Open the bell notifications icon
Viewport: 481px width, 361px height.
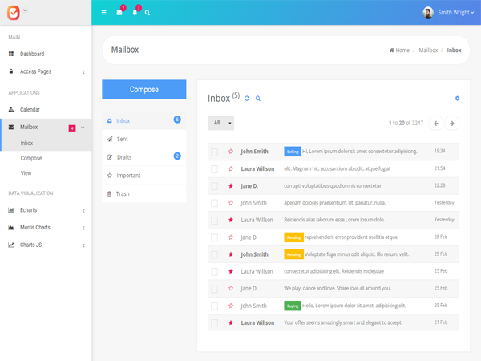pos(135,13)
